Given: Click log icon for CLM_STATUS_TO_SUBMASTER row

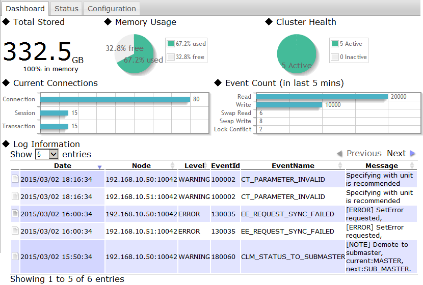Looking at the screenshot, I should tap(15, 256).
